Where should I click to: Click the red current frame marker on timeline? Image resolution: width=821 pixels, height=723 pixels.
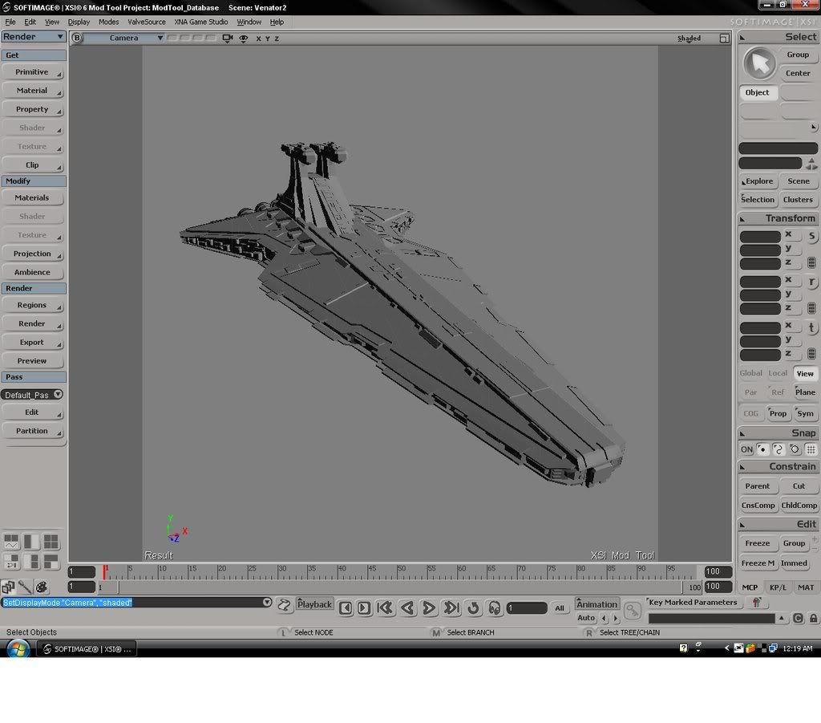click(x=105, y=571)
